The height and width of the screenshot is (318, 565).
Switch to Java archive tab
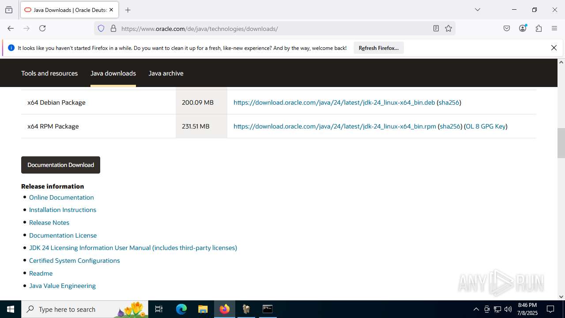166,73
